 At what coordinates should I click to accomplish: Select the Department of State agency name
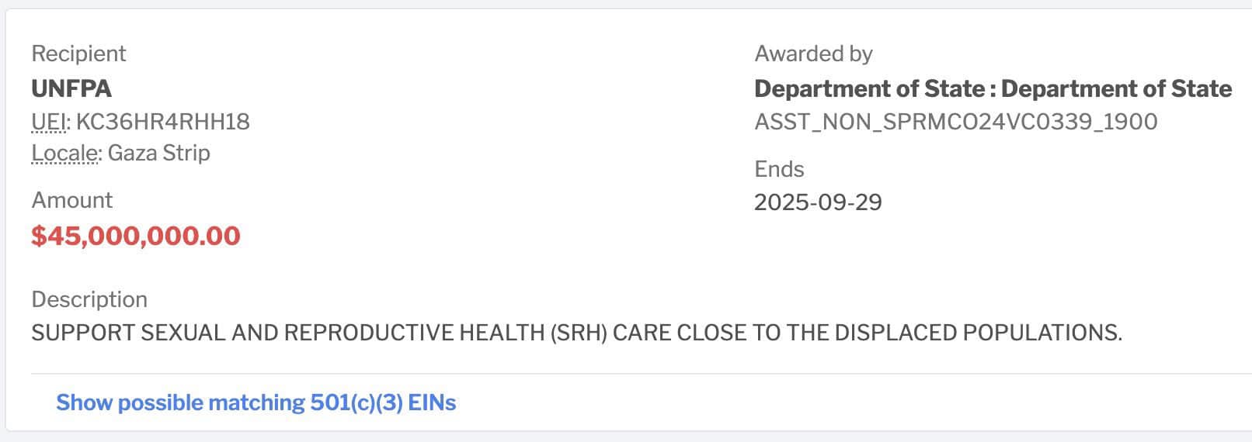993,88
